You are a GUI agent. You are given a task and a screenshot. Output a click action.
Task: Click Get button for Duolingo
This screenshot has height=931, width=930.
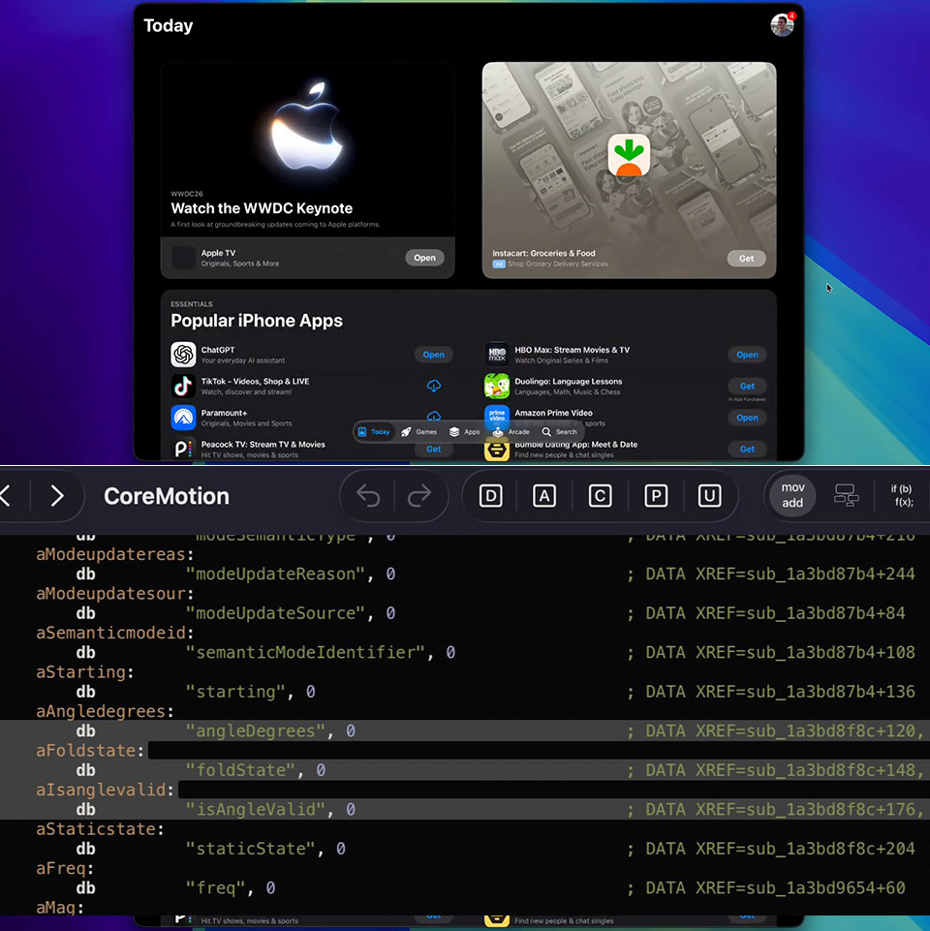click(x=747, y=386)
